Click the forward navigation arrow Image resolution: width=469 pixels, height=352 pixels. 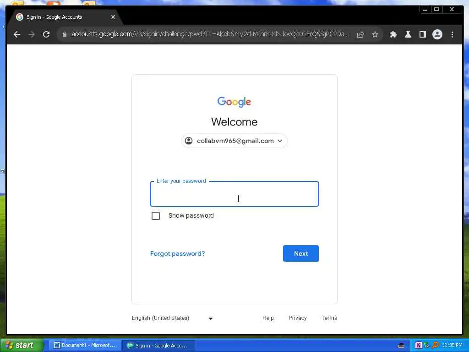coord(32,34)
